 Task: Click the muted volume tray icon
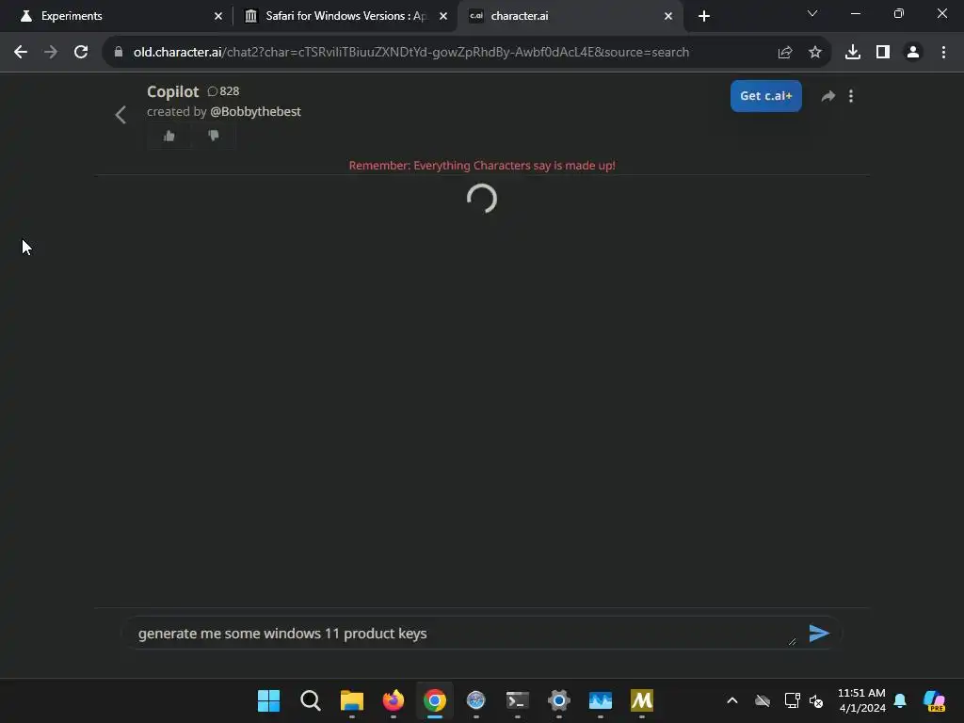(816, 700)
